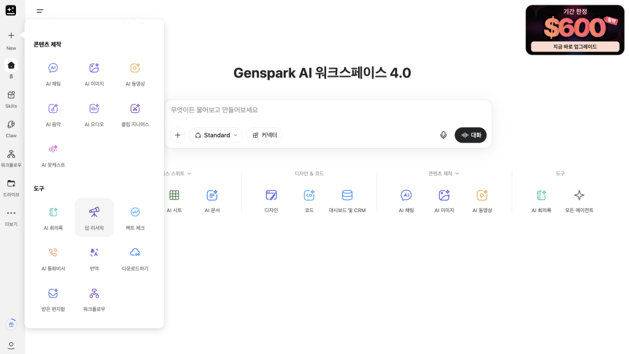Click the microphone icon in prompt box
Image resolution: width=629 pixels, height=354 pixels.
pos(443,135)
